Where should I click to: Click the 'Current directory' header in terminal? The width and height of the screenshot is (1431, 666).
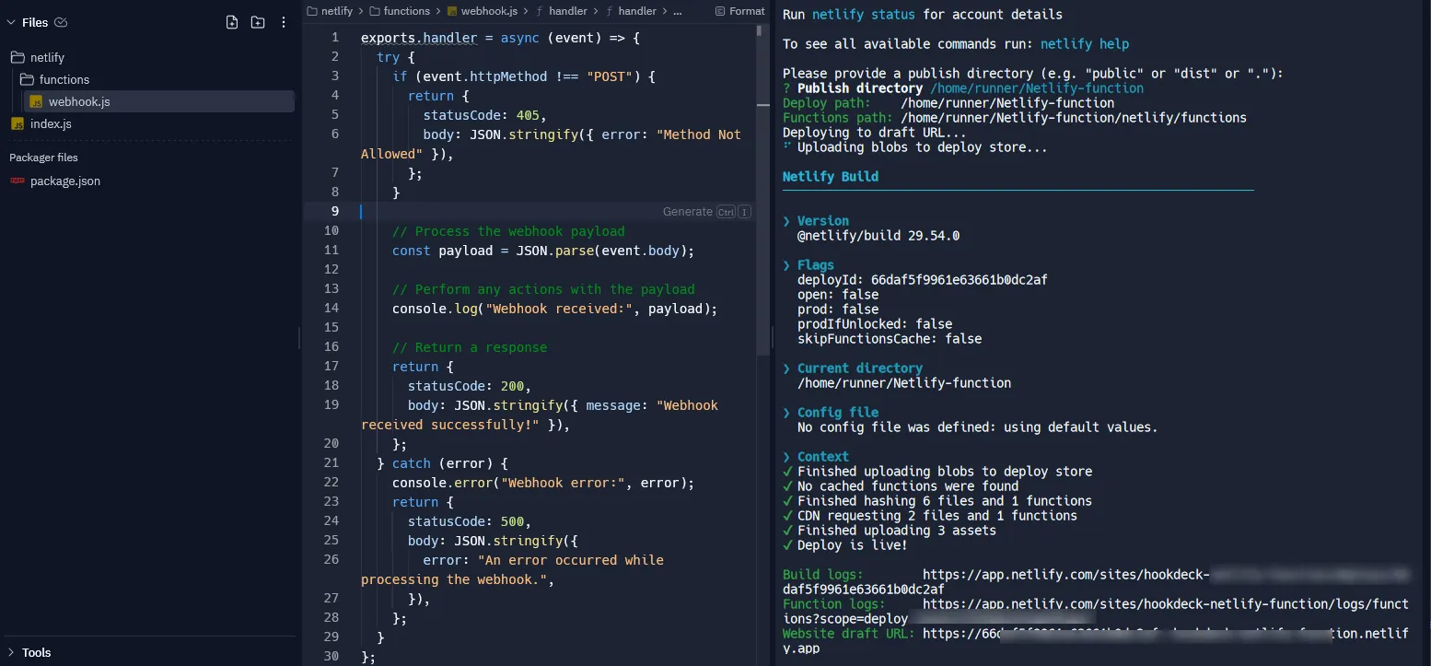click(860, 368)
